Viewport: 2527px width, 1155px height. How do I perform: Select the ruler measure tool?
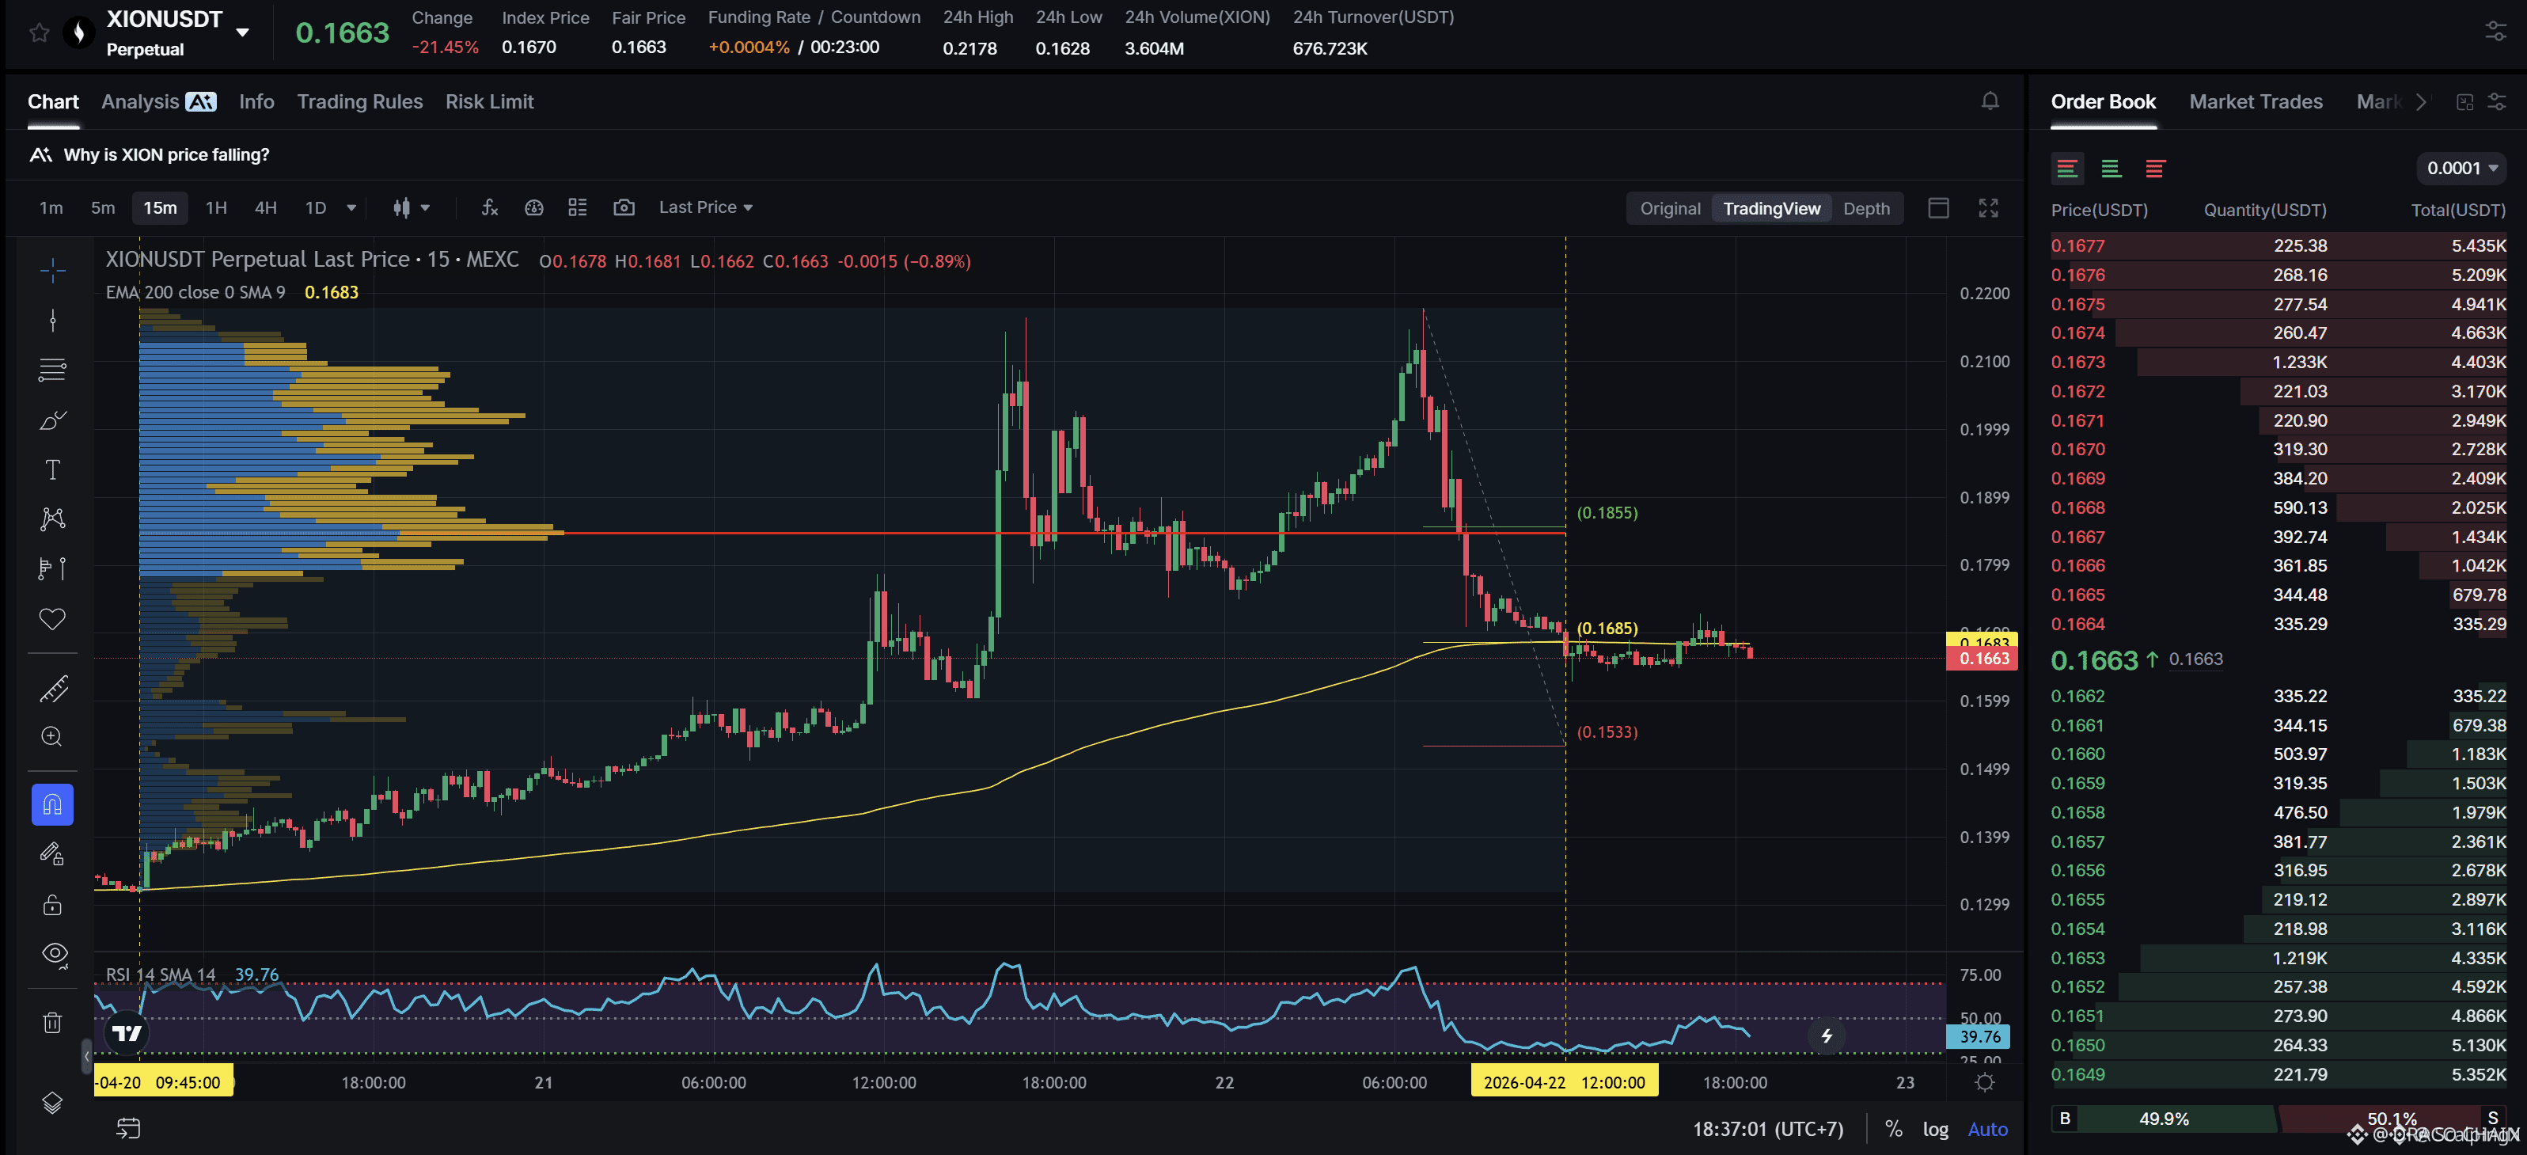[53, 689]
